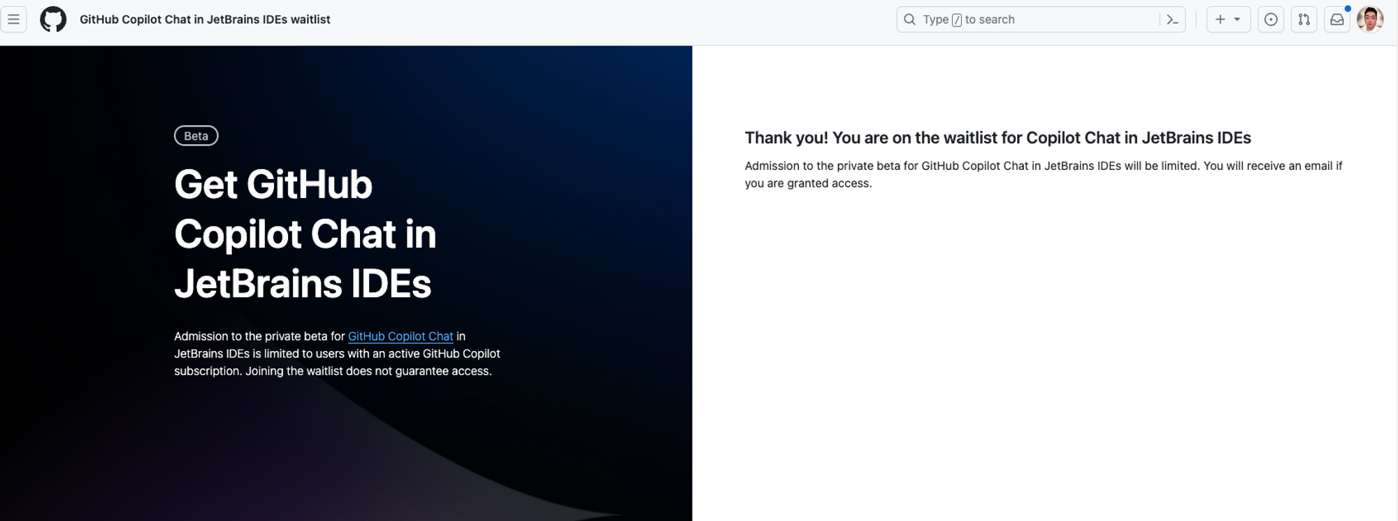1398x521 pixels.
Task: Open the command palette icon
Action: click(1172, 20)
